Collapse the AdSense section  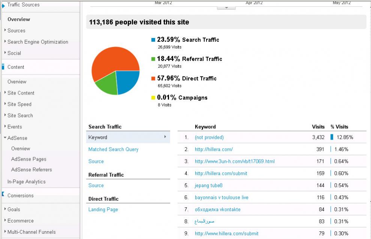tap(5, 138)
